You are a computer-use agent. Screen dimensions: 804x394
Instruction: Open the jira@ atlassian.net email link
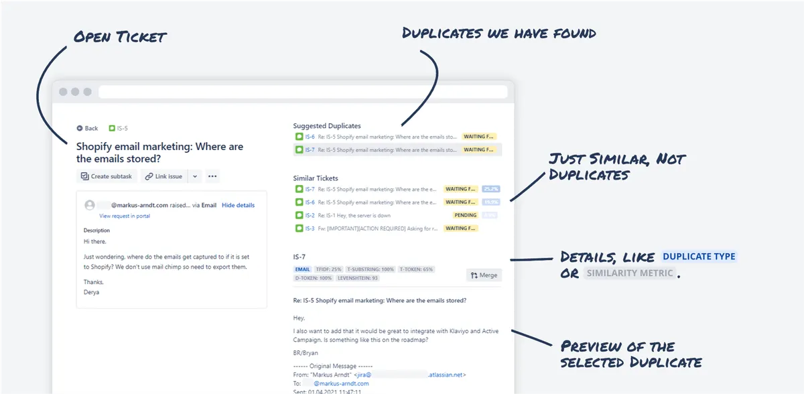click(411, 375)
